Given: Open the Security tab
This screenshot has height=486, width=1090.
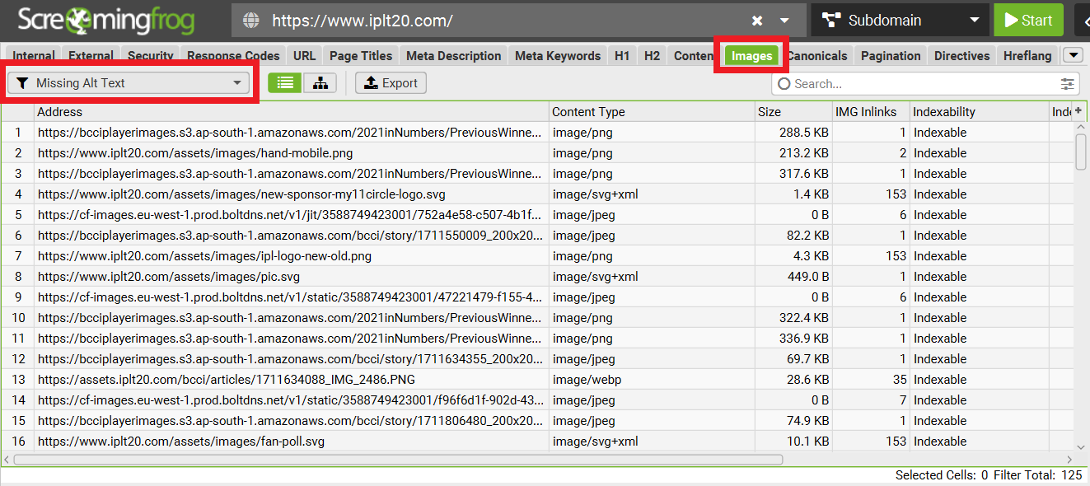Looking at the screenshot, I should pyautogui.click(x=151, y=56).
